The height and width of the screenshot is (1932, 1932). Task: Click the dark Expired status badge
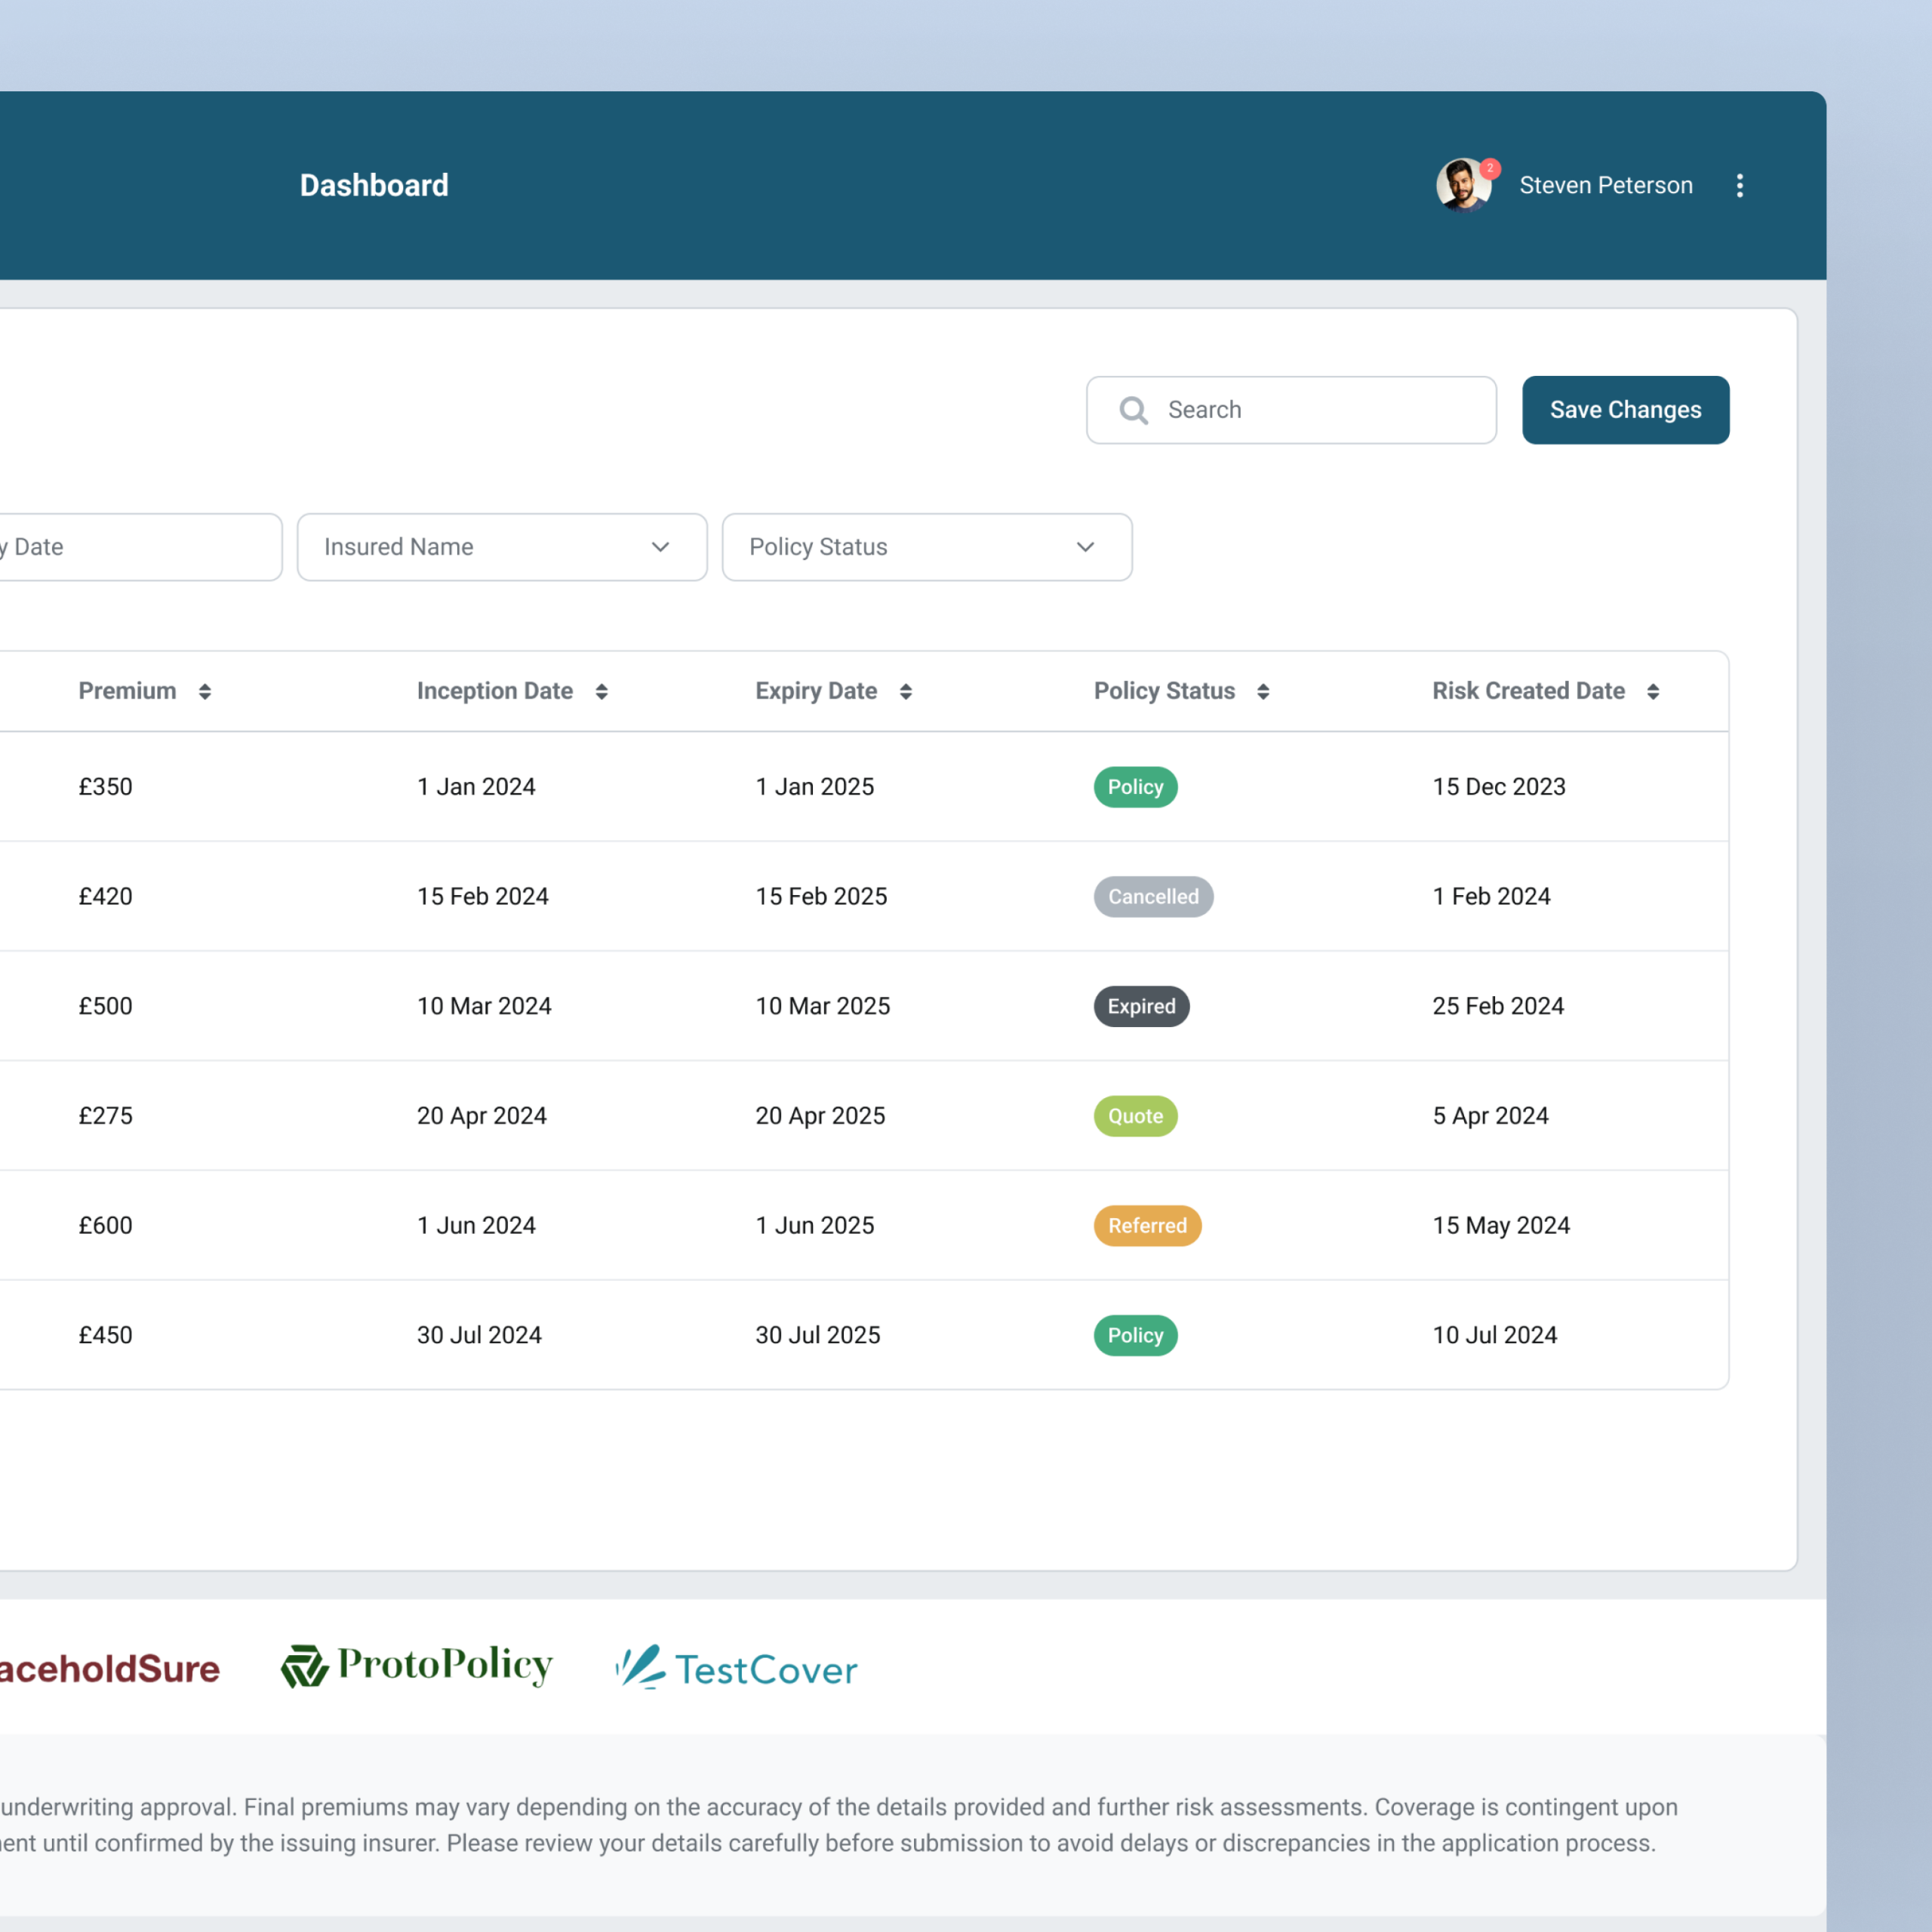[1141, 1006]
